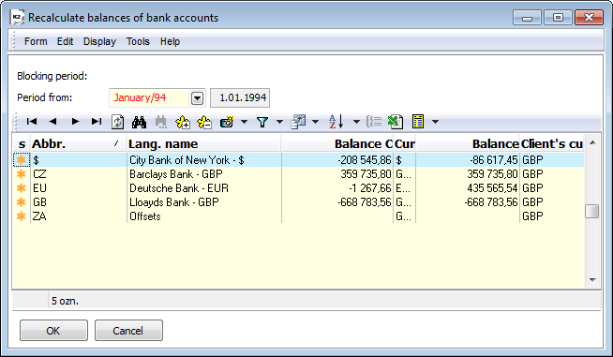Click the GB abbreviation cell
The height and width of the screenshot is (357, 613).
click(x=78, y=202)
